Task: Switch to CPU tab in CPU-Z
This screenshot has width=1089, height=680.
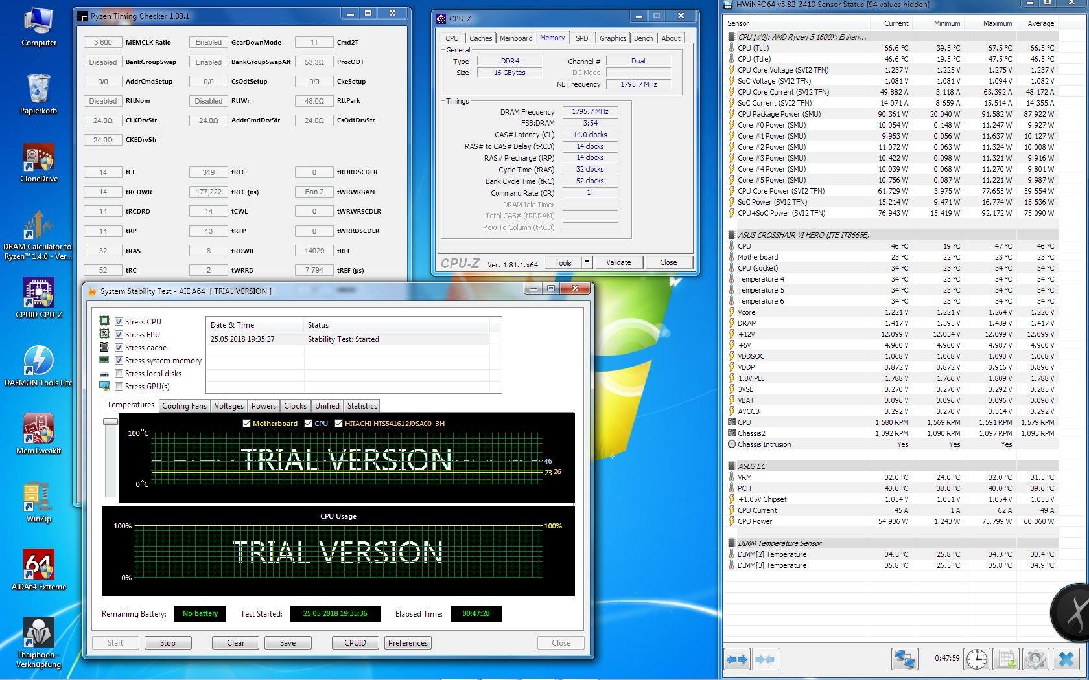Action: click(452, 38)
